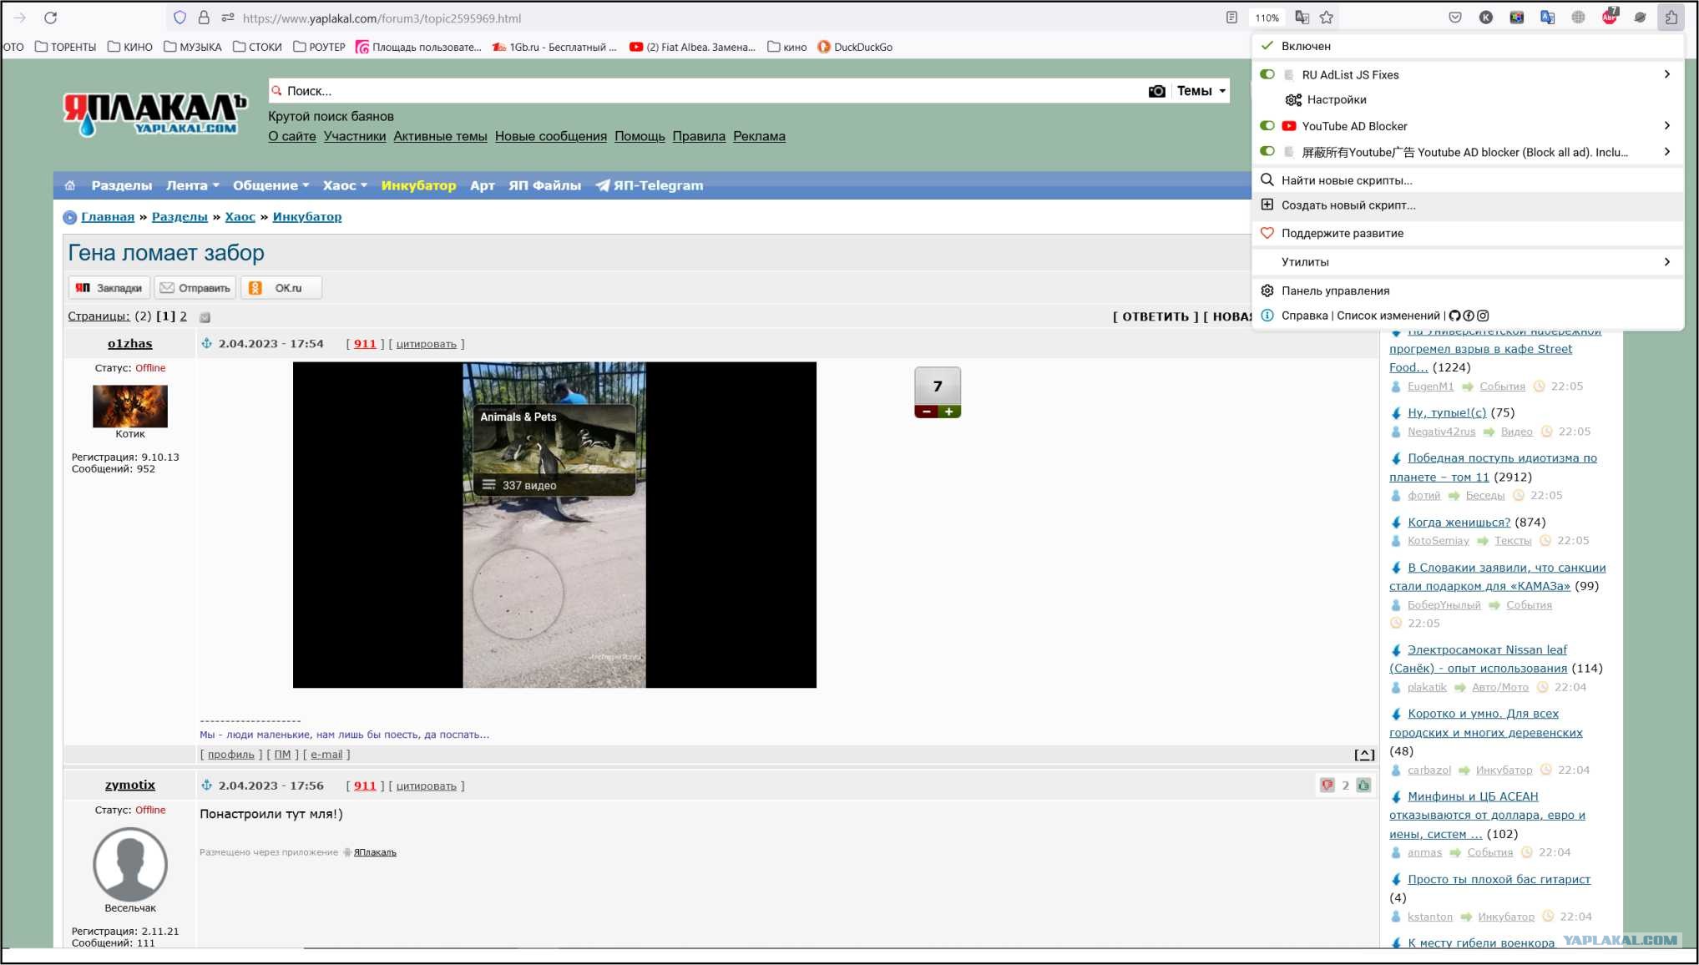The width and height of the screenshot is (1699, 965).
Task: Click the 'Справка' help link in popup
Action: (1305, 316)
